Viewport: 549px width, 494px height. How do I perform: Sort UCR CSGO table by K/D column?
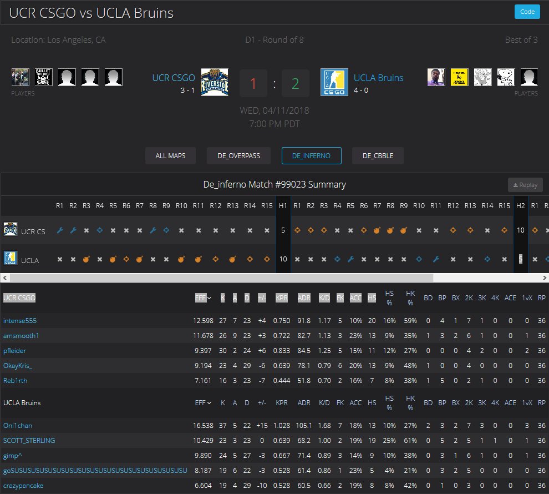click(x=324, y=298)
